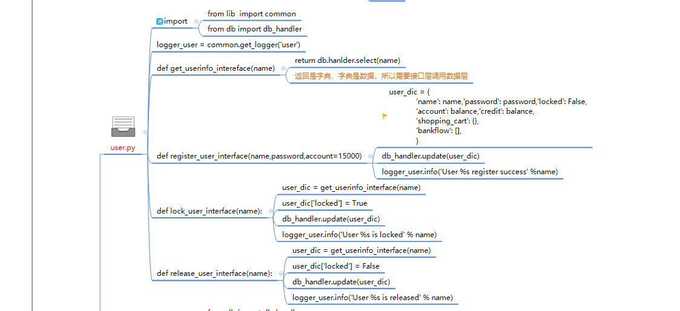680x311 pixels.
Task: Select the user_dic = { dictionary node
Action: click(x=488, y=117)
